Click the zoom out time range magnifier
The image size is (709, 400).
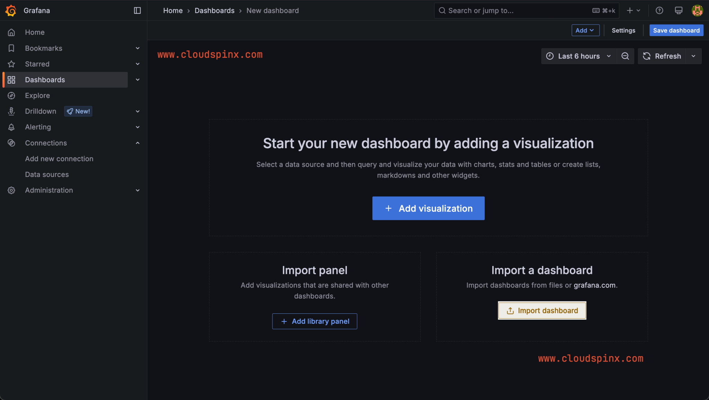point(625,56)
